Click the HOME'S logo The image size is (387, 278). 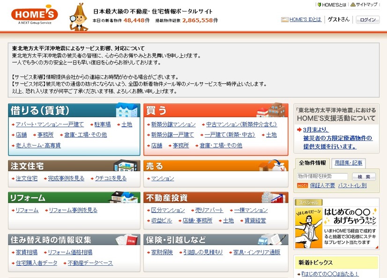tap(35, 15)
